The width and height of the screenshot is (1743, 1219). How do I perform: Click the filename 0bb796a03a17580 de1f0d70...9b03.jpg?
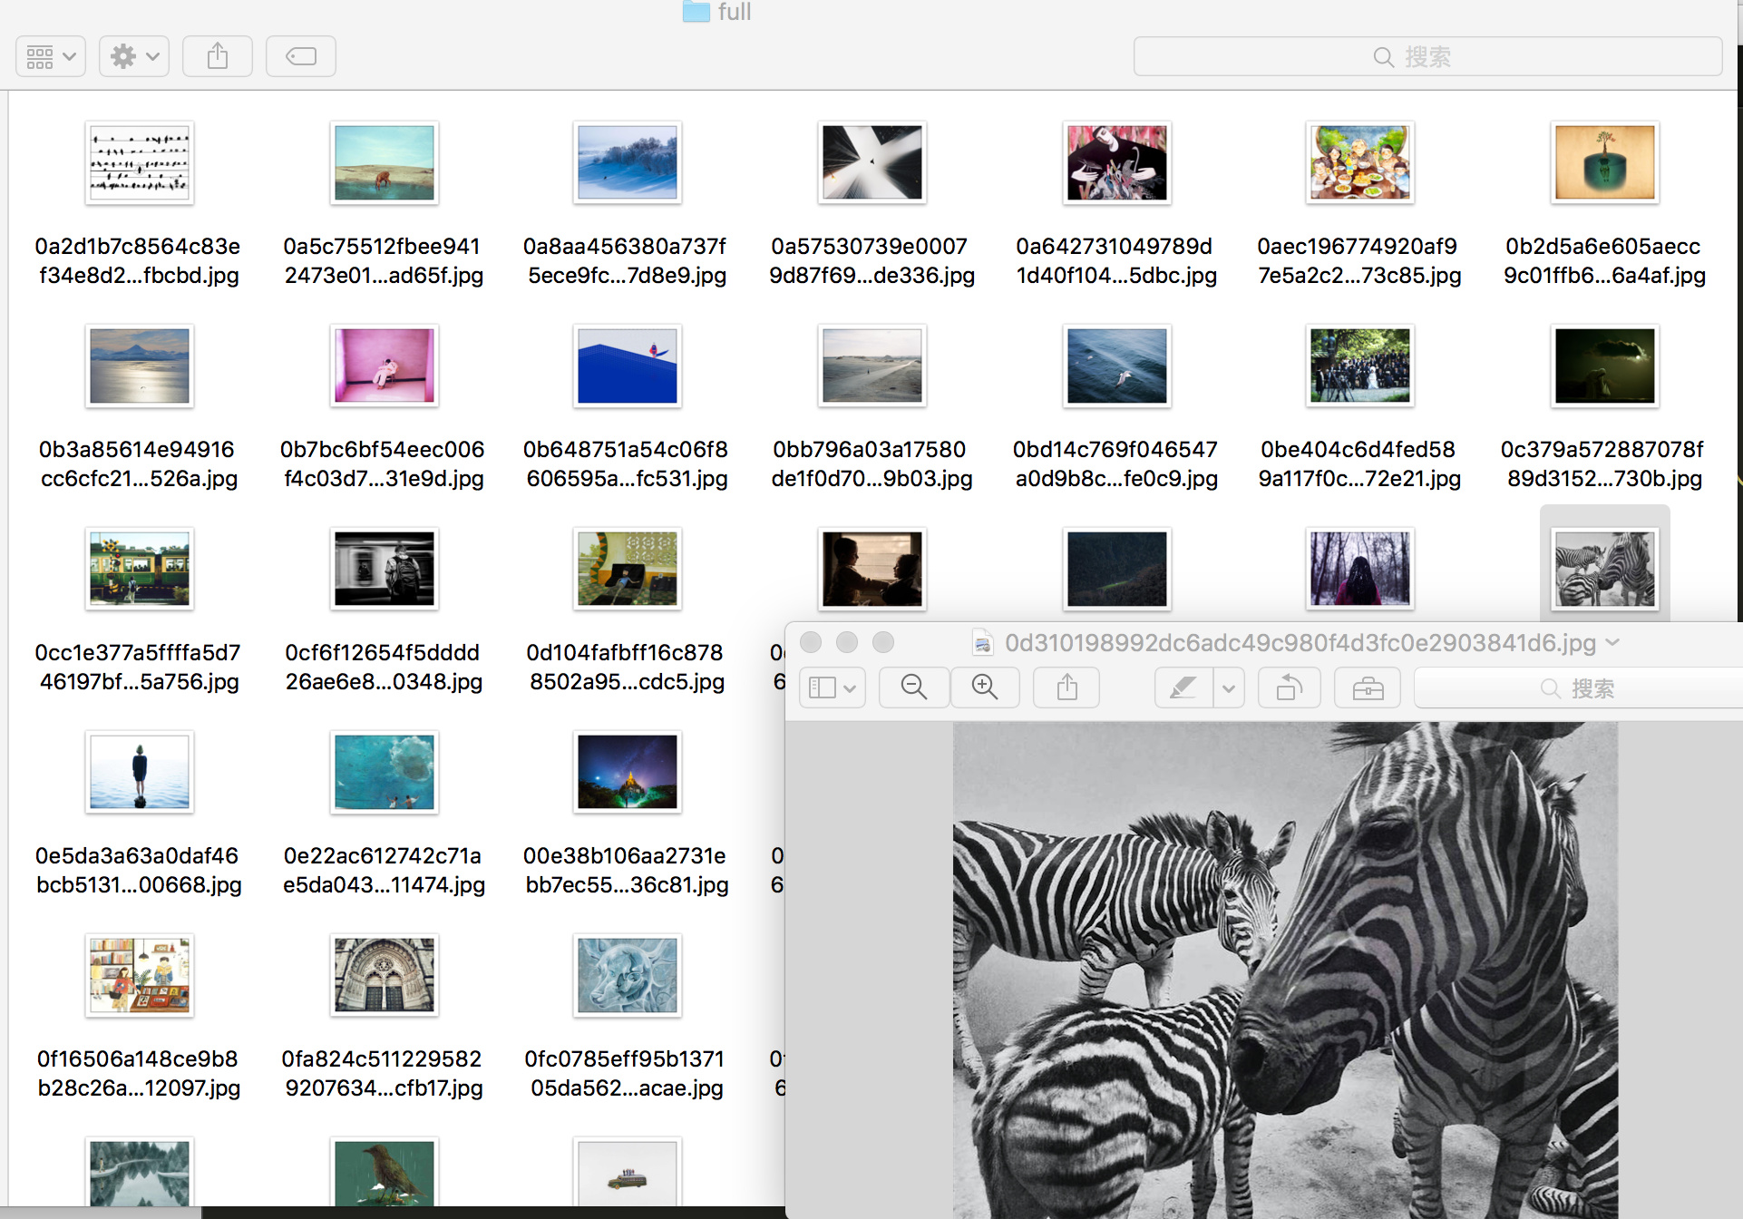coord(871,463)
